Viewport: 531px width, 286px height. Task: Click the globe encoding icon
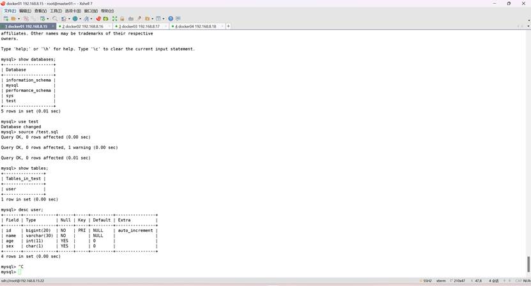click(75, 19)
